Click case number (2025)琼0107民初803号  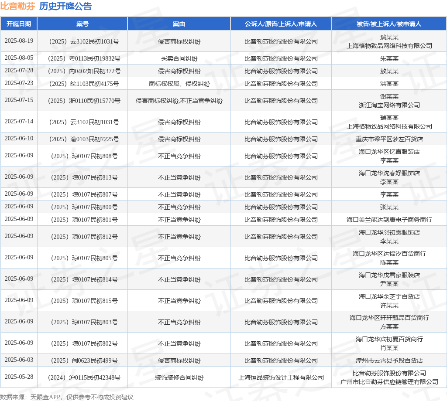[84, 322]
